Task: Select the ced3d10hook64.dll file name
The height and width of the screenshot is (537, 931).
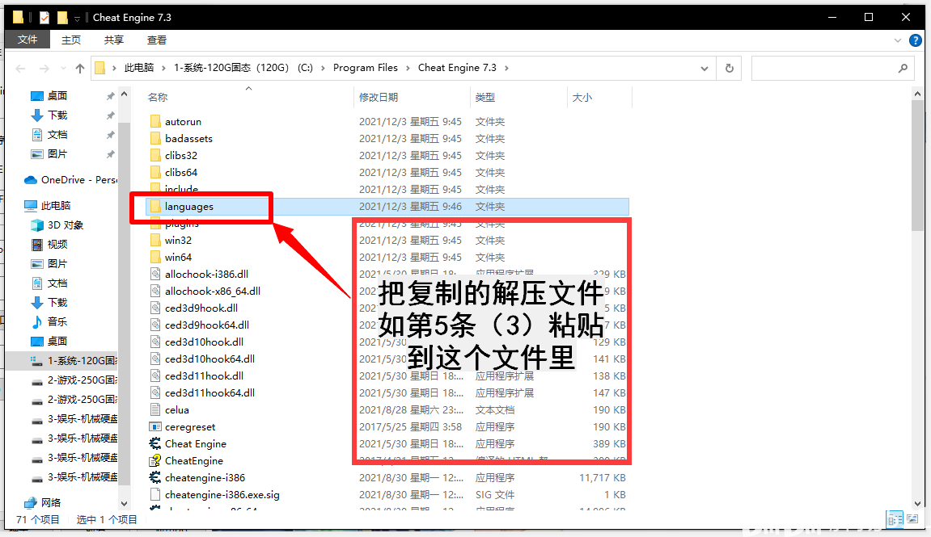Action: (x=209, y=359)
